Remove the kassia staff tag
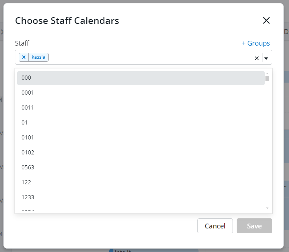Viewport: 289px width, 252px height. [24, 57]
